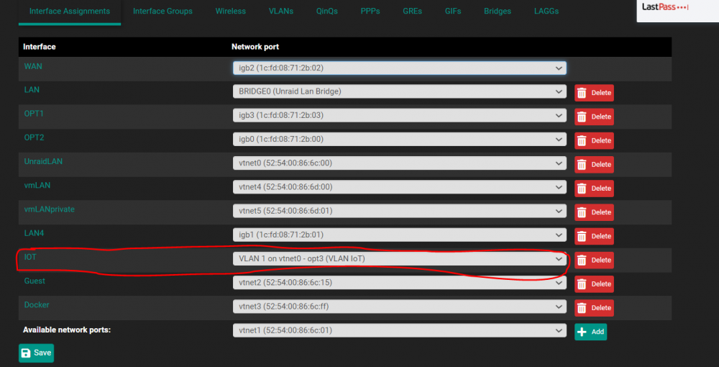Screen dimensions: 719x367
Task: Delete the IOT interface assignment
Action: tap(594, 260)
